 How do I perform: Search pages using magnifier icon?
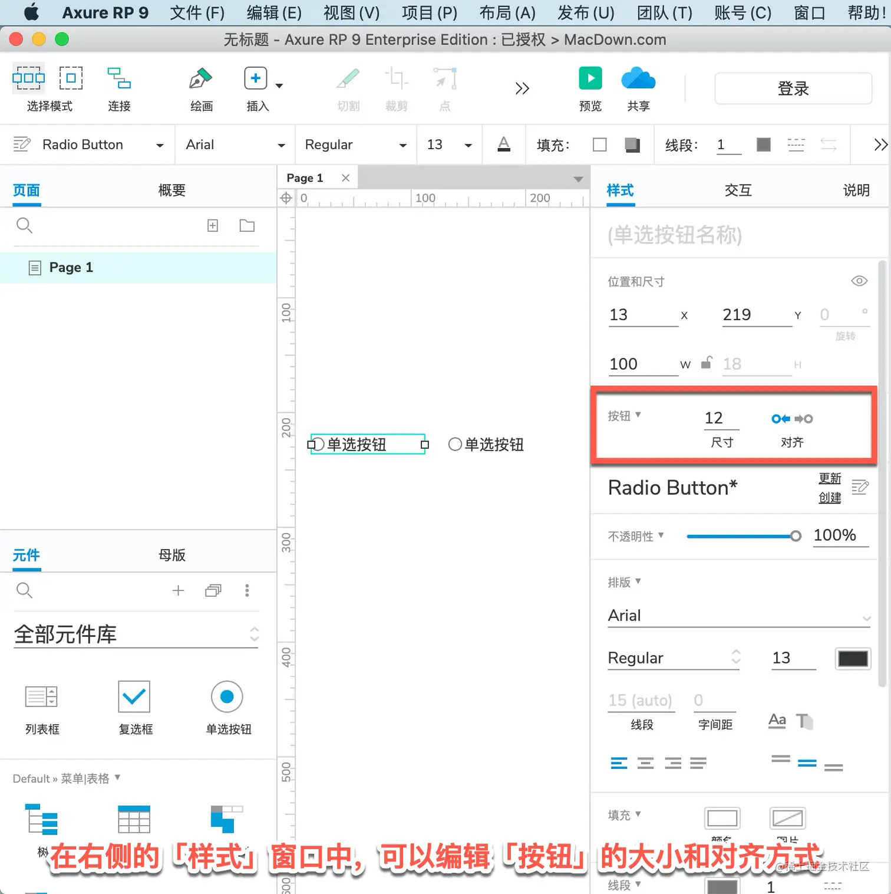click(x=24, y=225)
